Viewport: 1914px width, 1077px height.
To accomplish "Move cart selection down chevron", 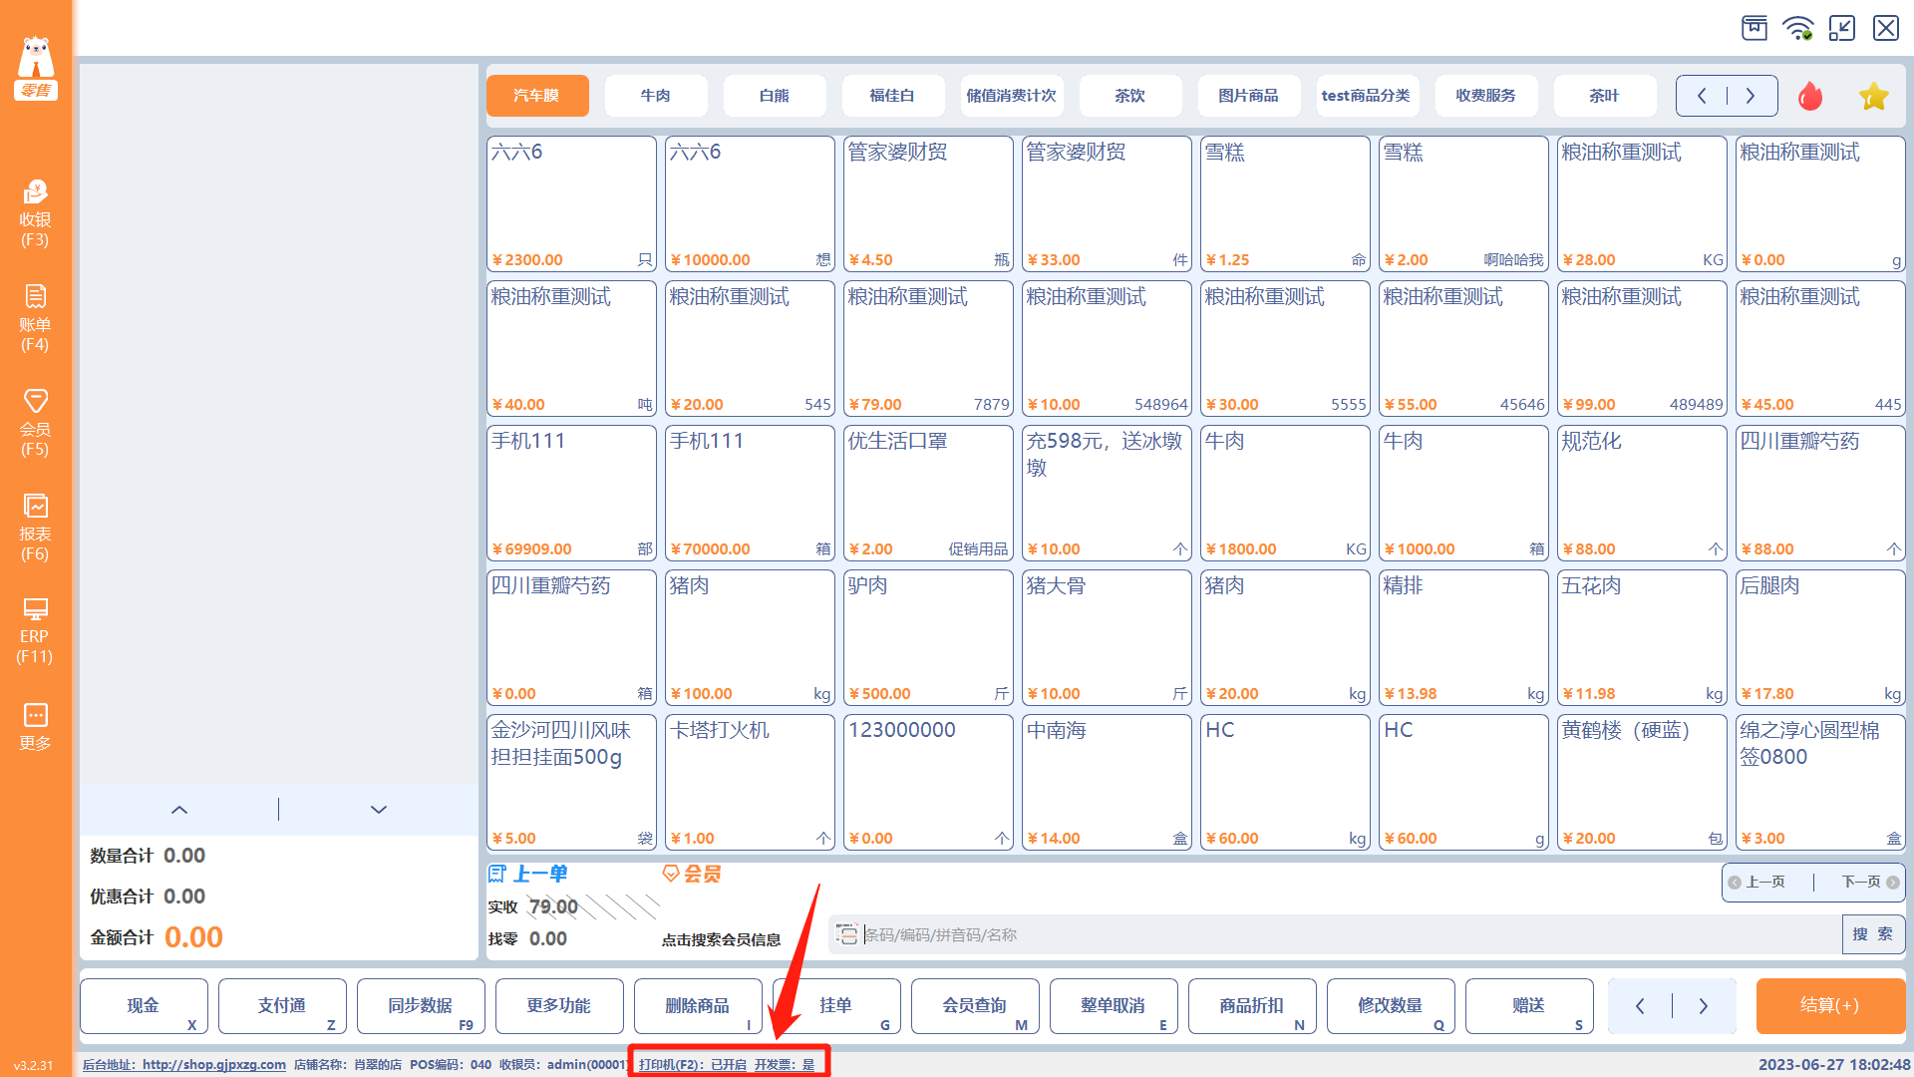I will (x=379, y=810).
